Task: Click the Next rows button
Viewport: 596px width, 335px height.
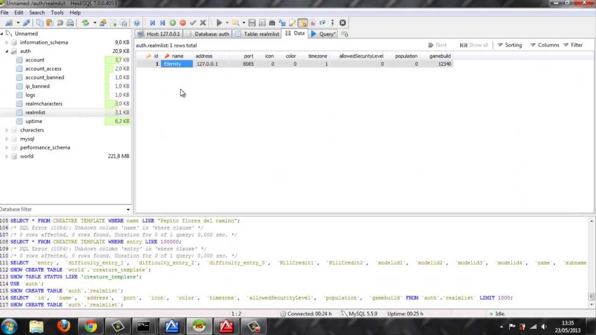Action: coord(438,45)
